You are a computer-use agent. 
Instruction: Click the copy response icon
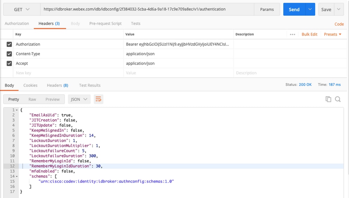click(328, 99)
